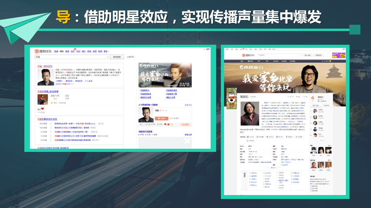The height and width of the screenshot is (208, 371).
Task: Click 邓超 portrait in Baike result
Action: 46,77
